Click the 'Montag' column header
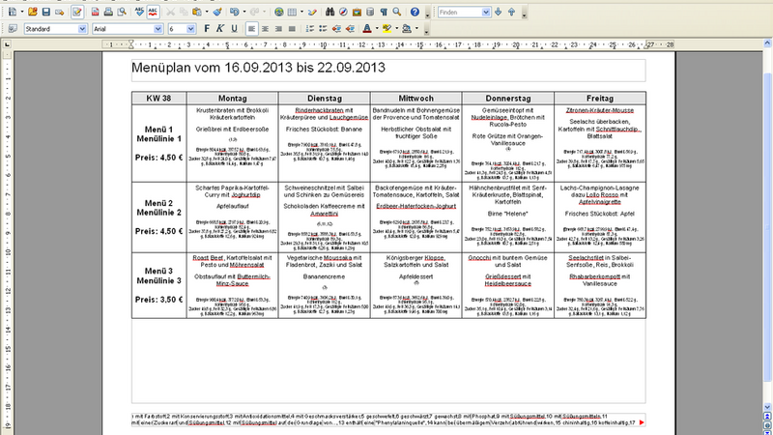This screenshot has height=435, width=773. click(233, 99)
